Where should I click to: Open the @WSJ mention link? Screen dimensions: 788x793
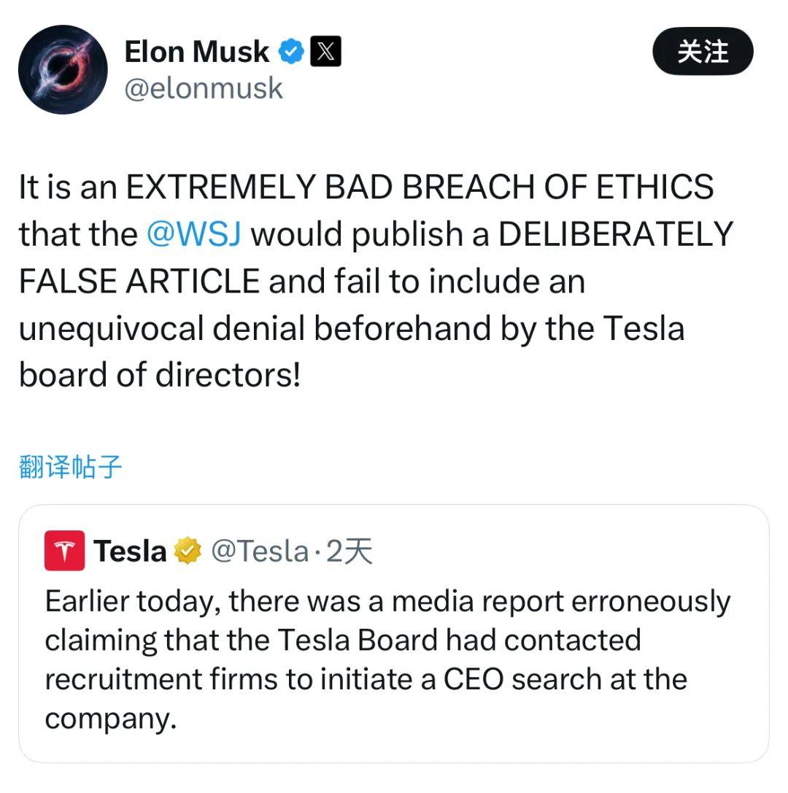pyautogui.click(x=193, y=234)
